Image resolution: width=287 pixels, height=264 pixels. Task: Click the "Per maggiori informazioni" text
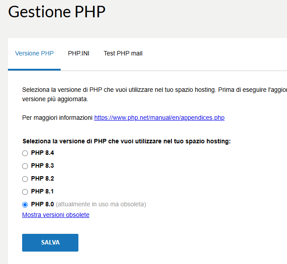58,118
